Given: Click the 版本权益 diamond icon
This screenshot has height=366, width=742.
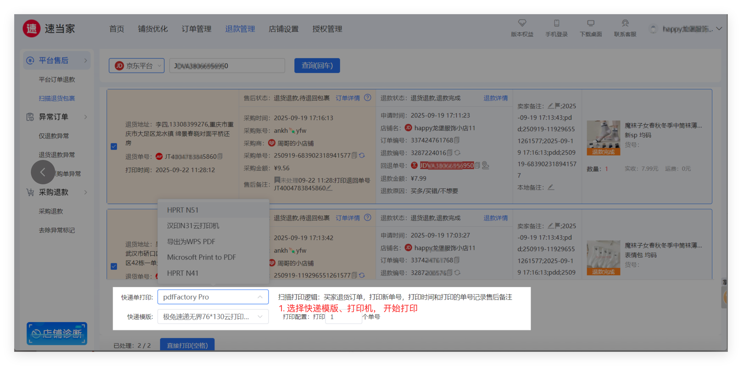Looking at the screenshot, I should (x=522, y=23).
